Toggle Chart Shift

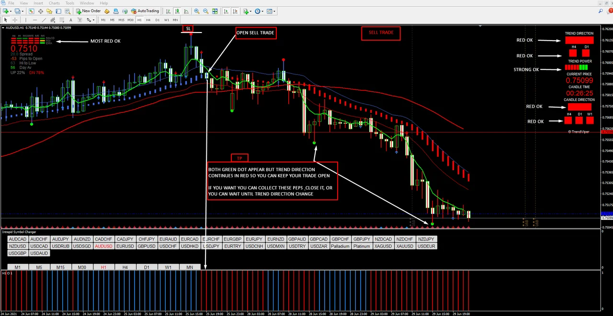coord(235,11)
